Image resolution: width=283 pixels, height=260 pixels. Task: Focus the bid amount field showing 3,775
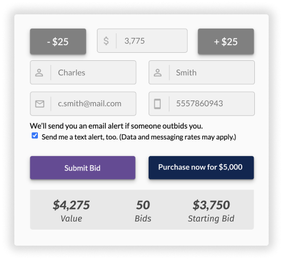142,41
